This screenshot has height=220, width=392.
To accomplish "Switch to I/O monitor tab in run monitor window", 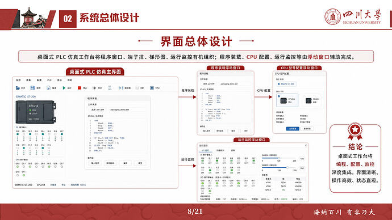I will point(206,150).
